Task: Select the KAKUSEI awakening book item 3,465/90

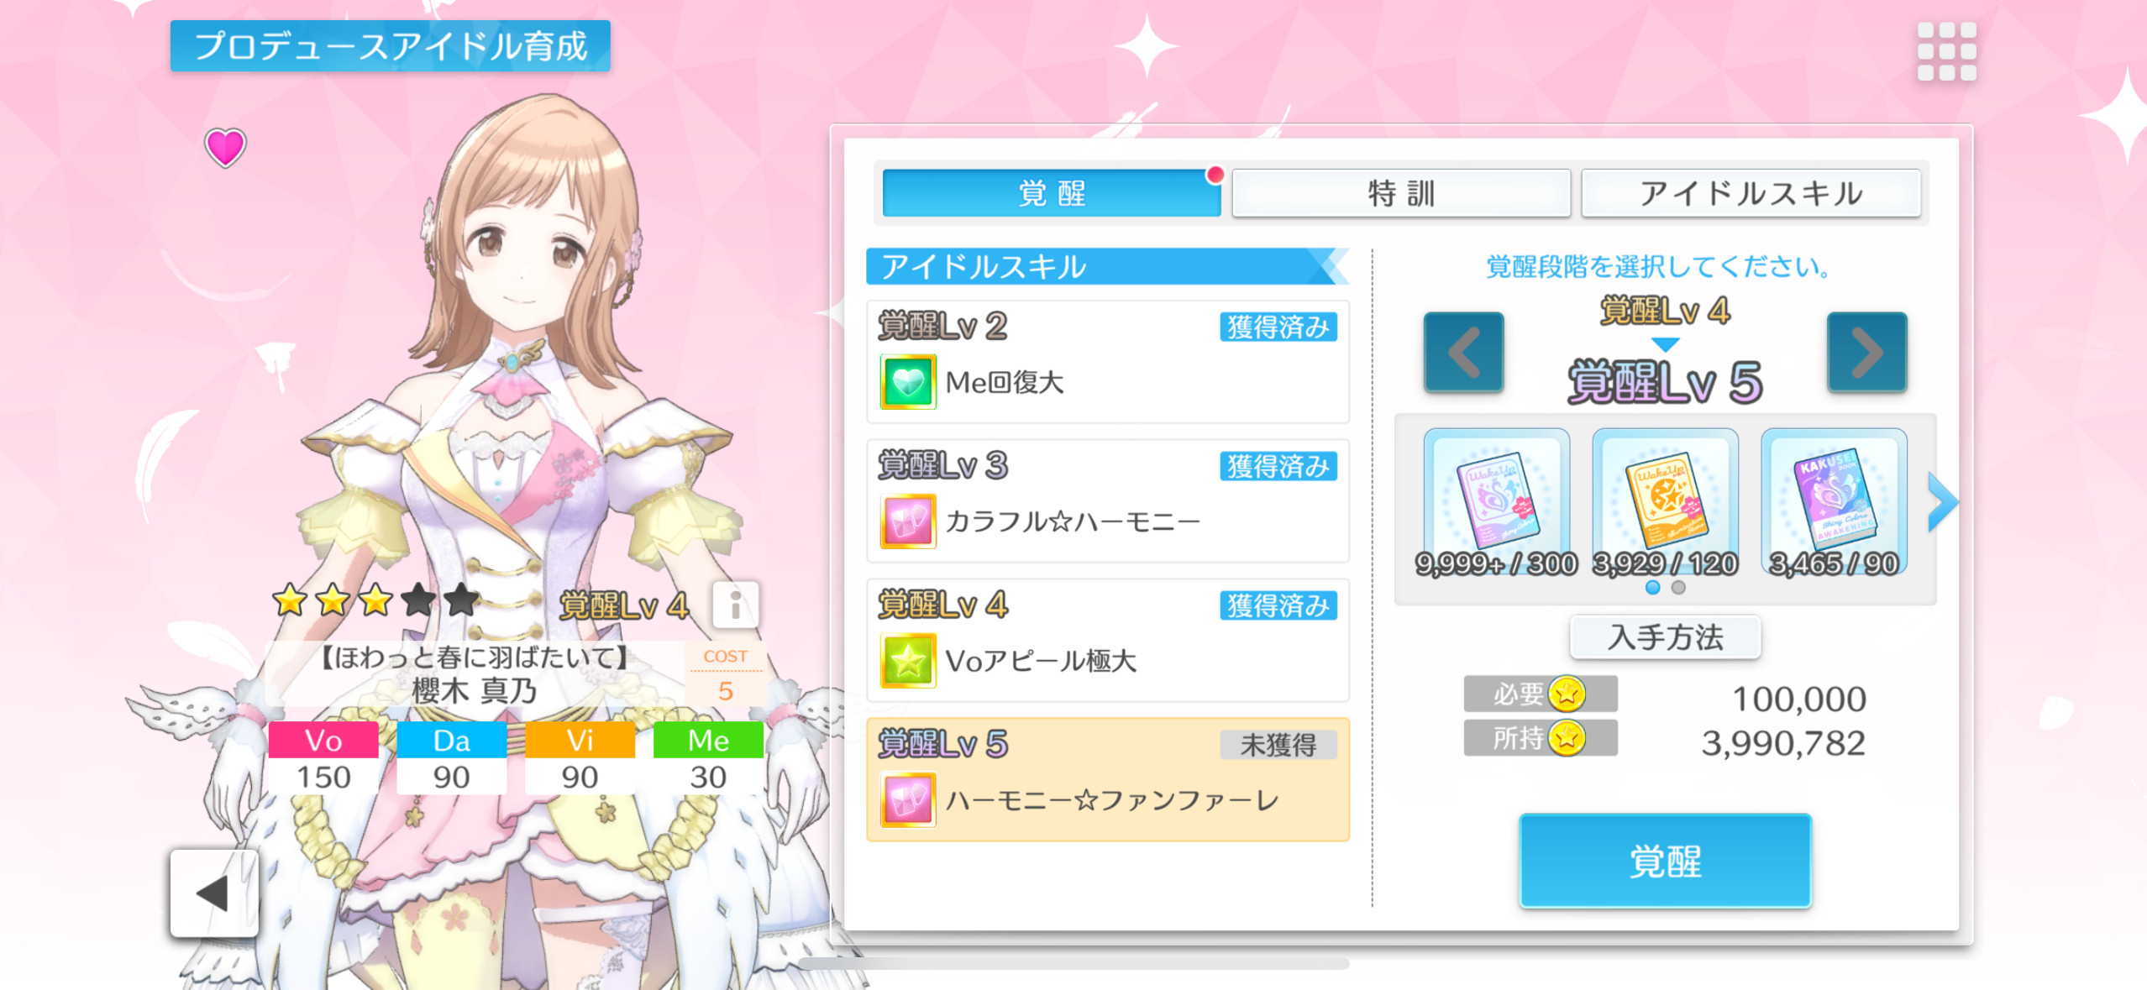Action: [x=1834, y=503]
